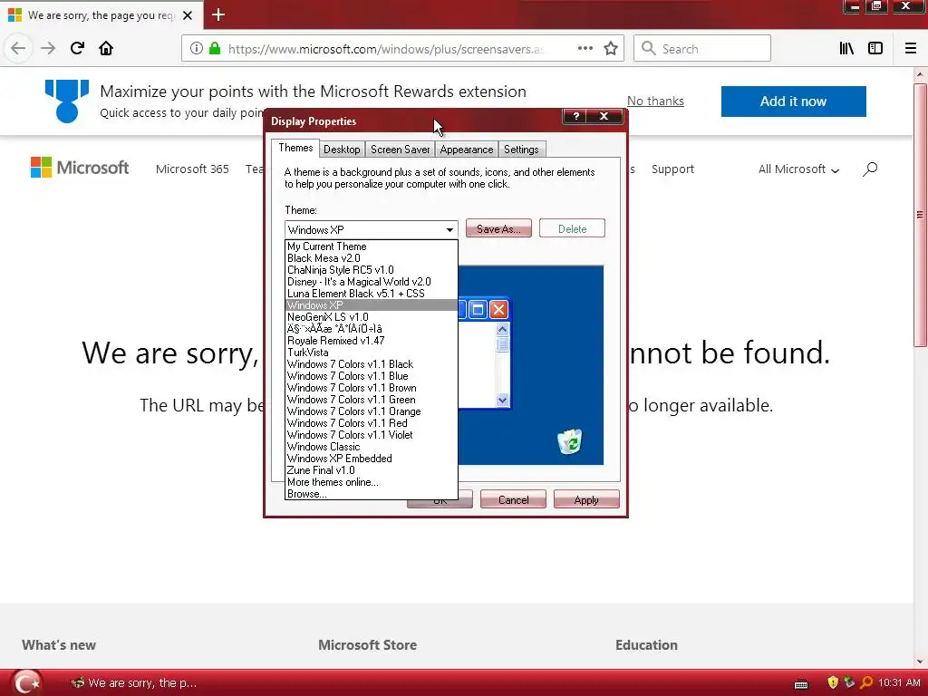Open the browser hamburger menu
Viewport: 928px width, 696px height.
(x=911, y=49)
